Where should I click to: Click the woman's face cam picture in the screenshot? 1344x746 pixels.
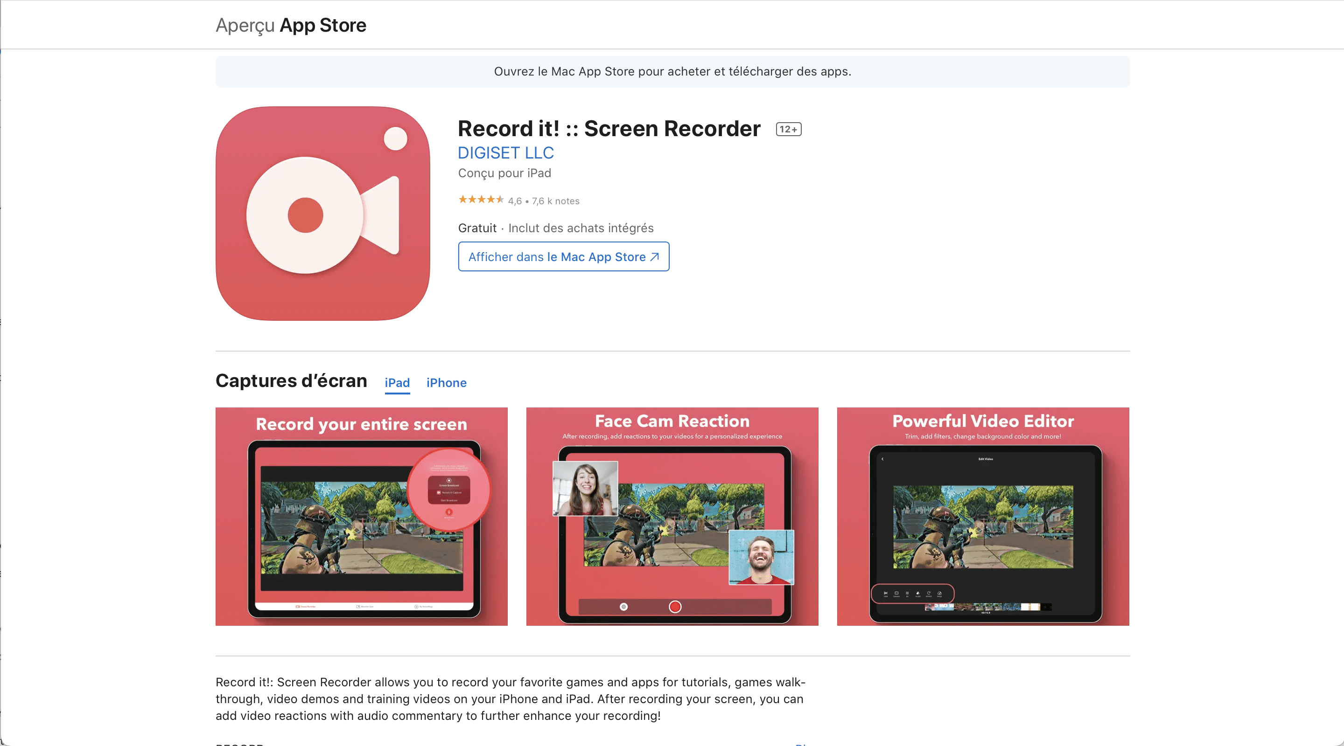coord(585,489)
